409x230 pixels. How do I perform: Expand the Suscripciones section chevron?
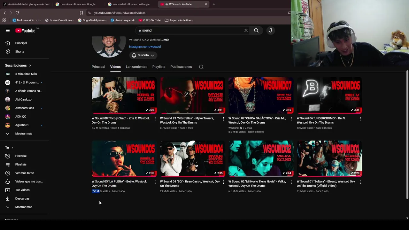click(x=30, y=65)
